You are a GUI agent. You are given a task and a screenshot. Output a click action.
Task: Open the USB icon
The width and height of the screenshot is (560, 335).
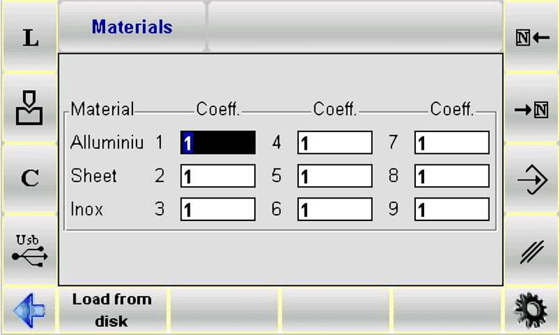click(29, 249)
